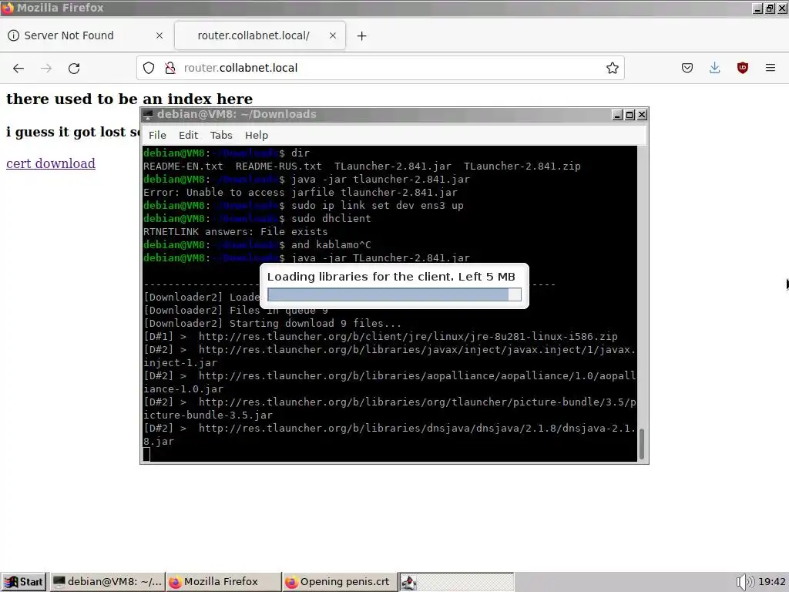Open a new Firefox tab
Viewport: 789px width, 592px height.
point(362,35)
